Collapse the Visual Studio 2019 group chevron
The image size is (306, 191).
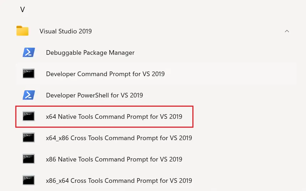[287, 31]
